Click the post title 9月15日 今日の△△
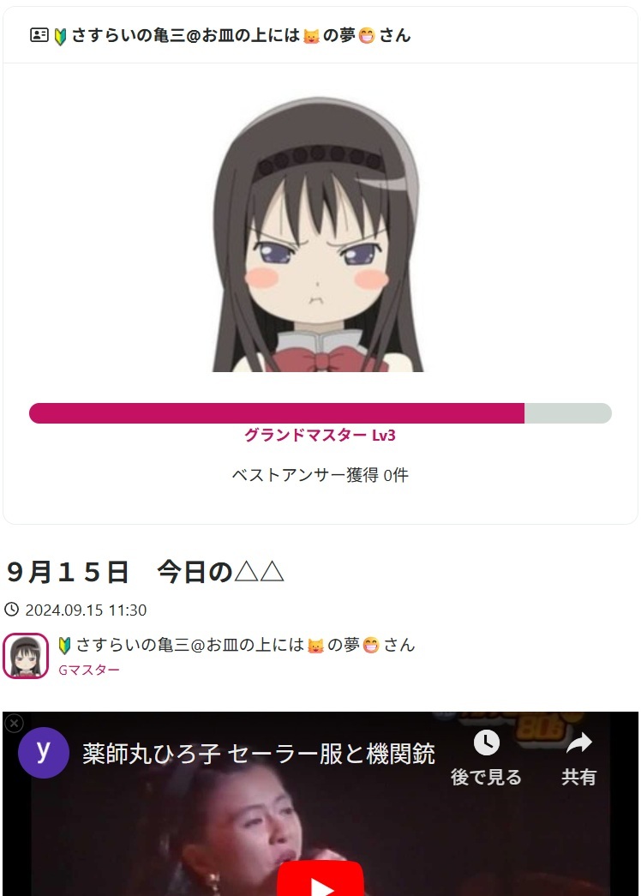 click(145, 572)
